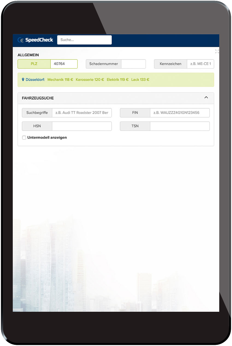Focus the Suche search field
The image size is (232, 346).
84,40
